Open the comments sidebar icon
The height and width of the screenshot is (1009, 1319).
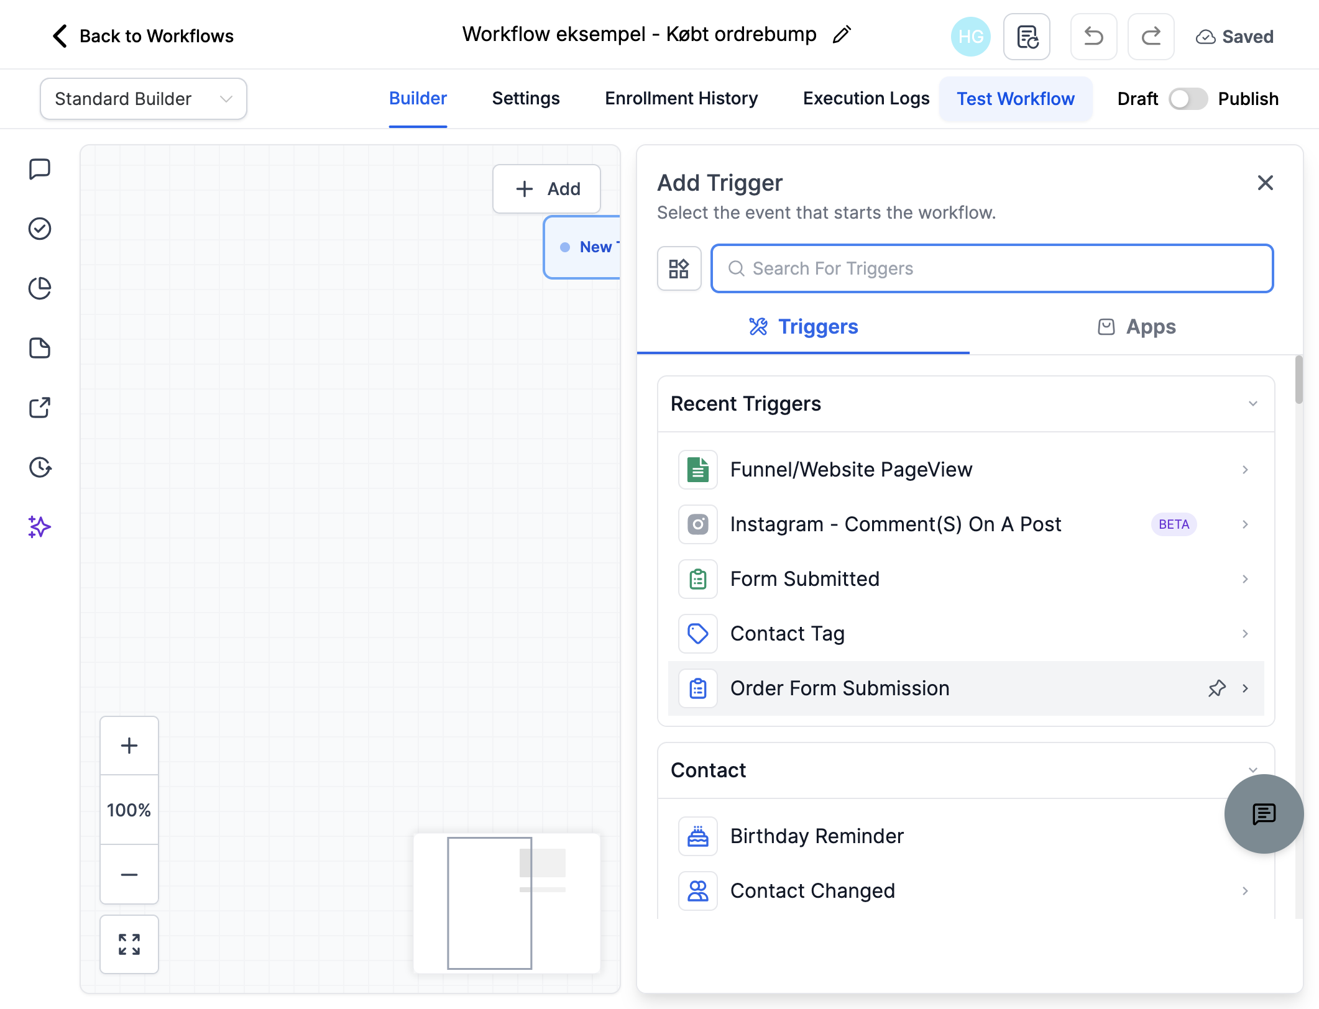[x=40, y=169]
